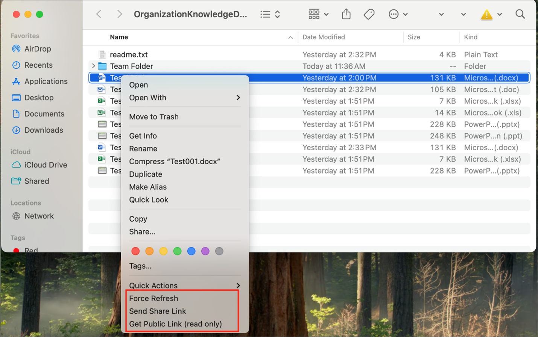Open Recents in the sidebar
Screen dimensions: 538x337
38,65
